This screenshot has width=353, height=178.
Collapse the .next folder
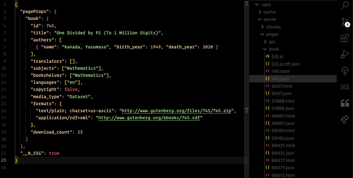coord(257,4)
